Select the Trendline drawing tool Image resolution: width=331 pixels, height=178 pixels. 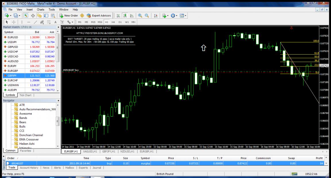(x=35, y=22)
